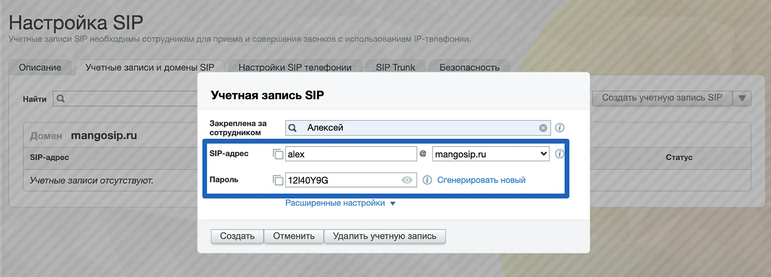Switch to the Описание tab

coord(40,67)
